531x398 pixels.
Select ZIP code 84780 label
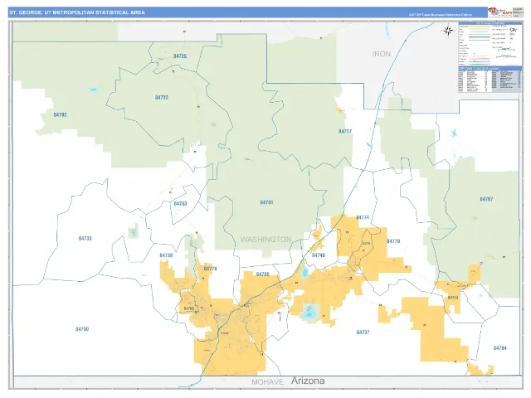(x=262, y=274)
